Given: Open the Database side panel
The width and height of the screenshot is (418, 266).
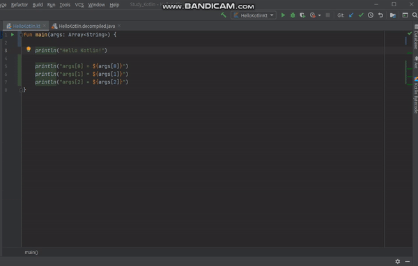Looking at the screenshot, I should point(416,37).
